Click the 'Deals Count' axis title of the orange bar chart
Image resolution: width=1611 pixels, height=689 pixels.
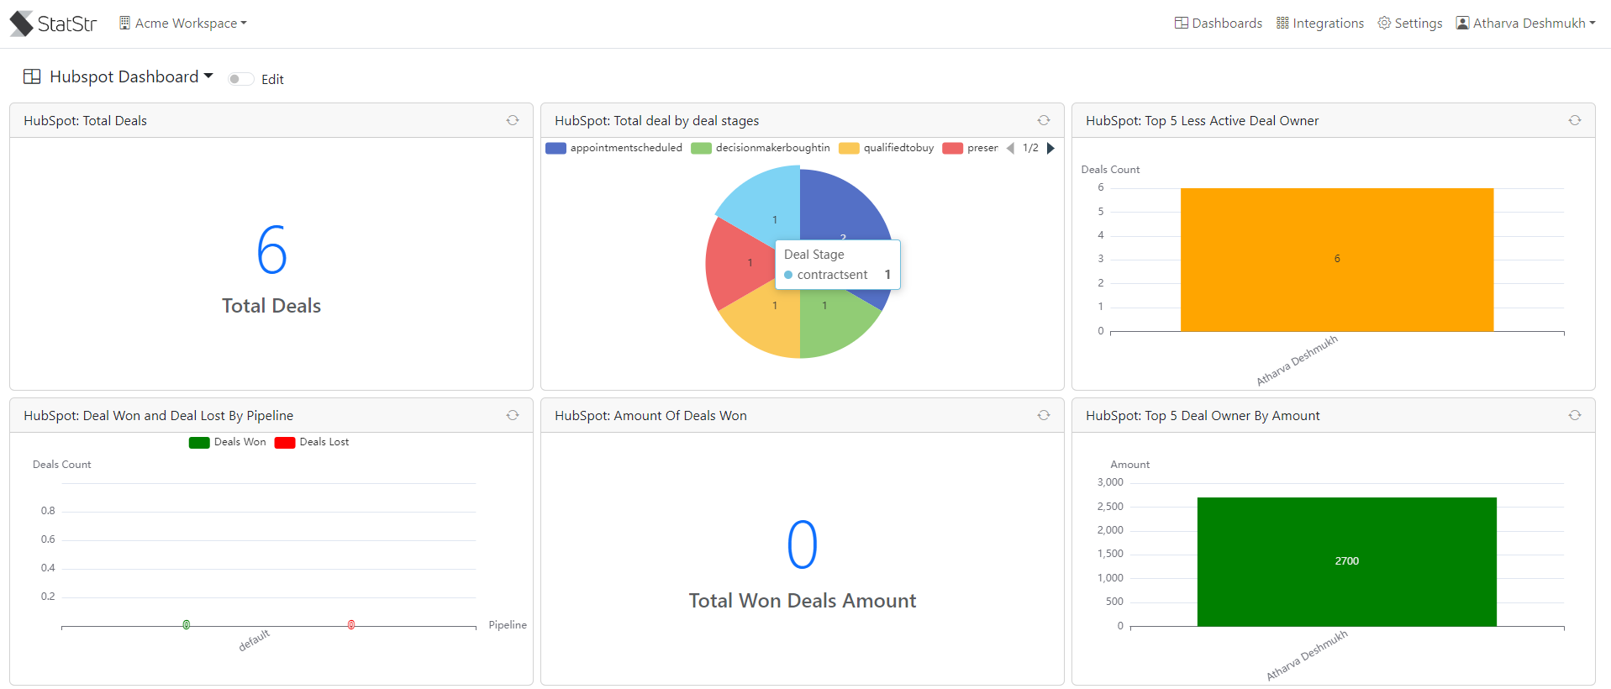click(x=1110, y=170)
